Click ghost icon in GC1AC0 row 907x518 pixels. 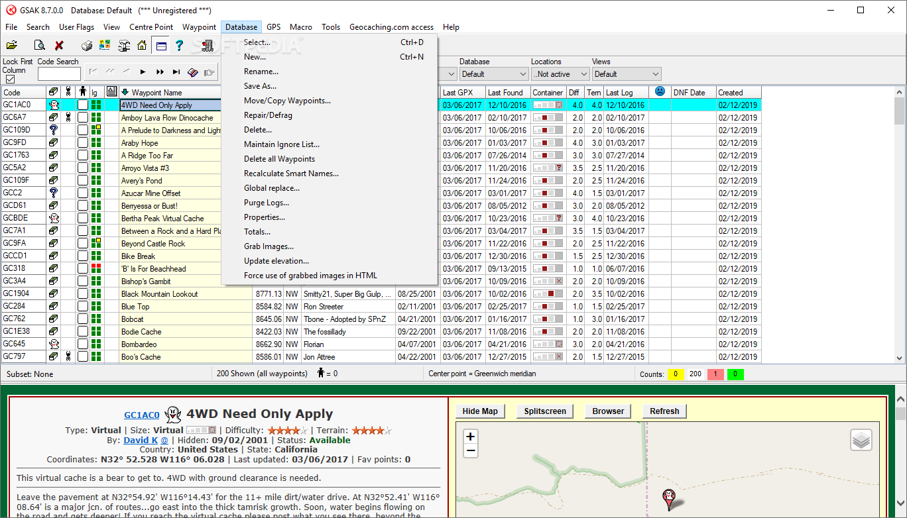pos(53,105)
